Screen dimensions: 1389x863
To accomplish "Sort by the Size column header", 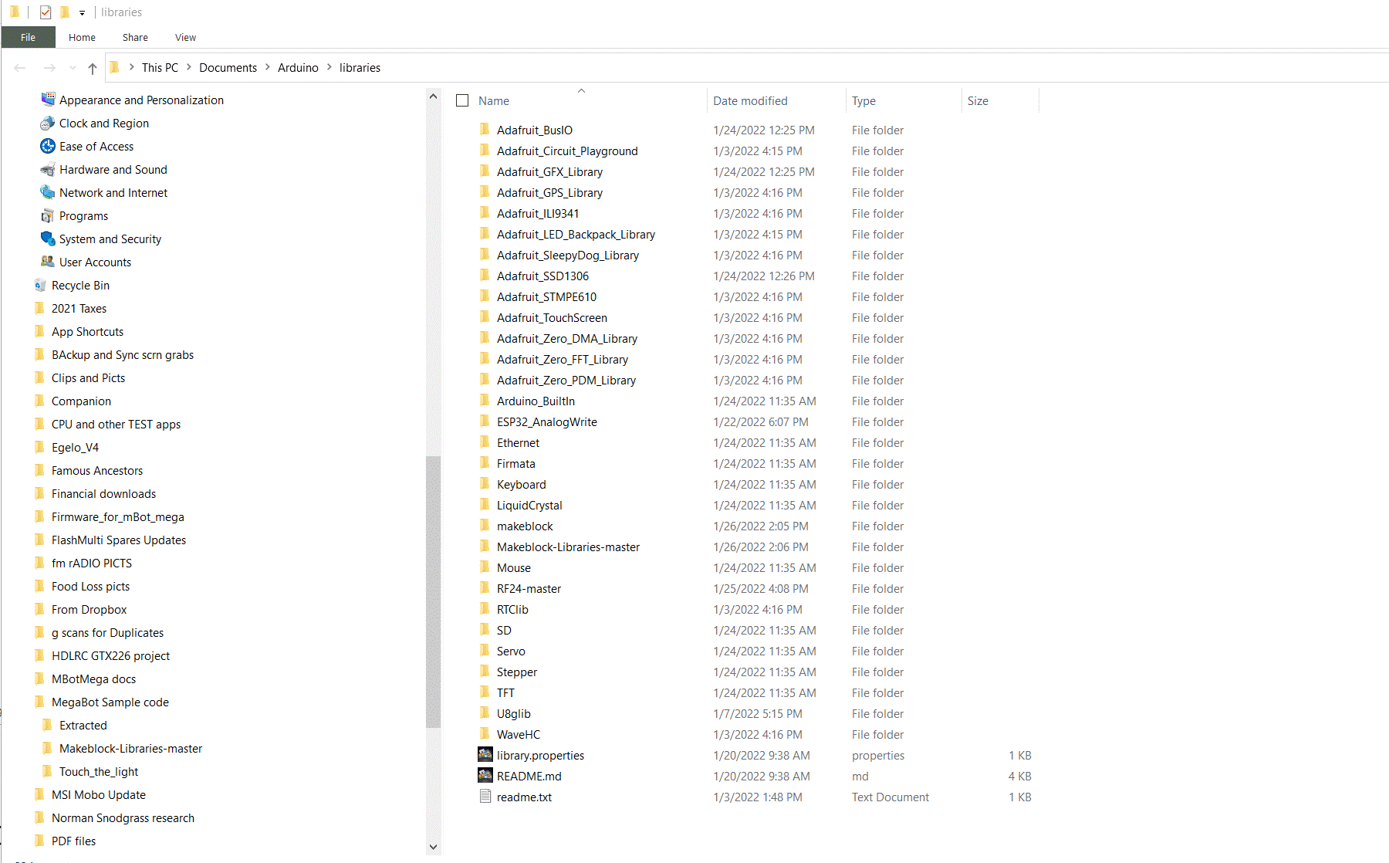I will point(978,101).
